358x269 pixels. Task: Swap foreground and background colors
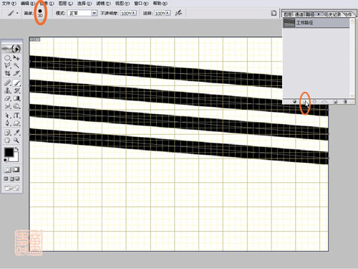click(16, 149)
